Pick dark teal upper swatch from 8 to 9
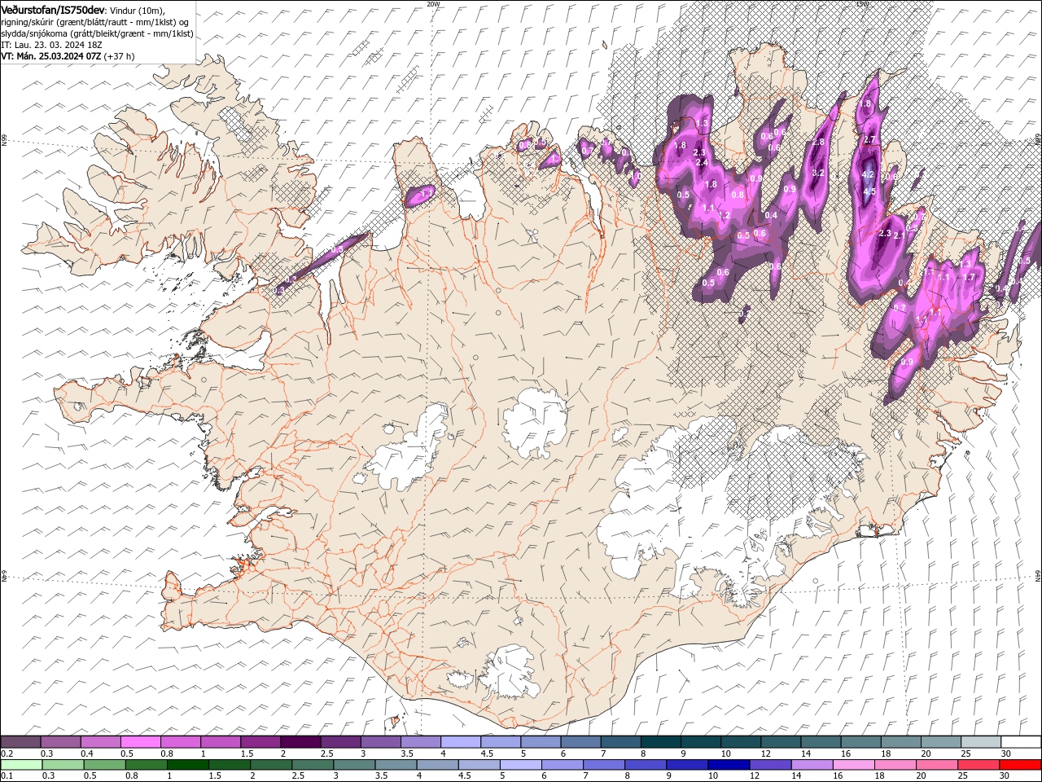The image size is (1042, 782). [x=660, y=742]
